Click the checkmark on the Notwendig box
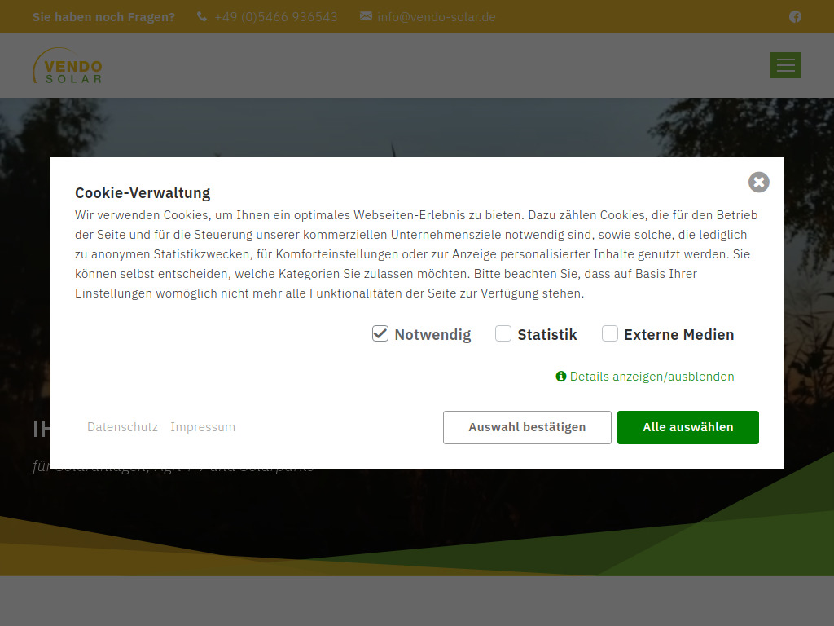 click(x=380, y=333)
